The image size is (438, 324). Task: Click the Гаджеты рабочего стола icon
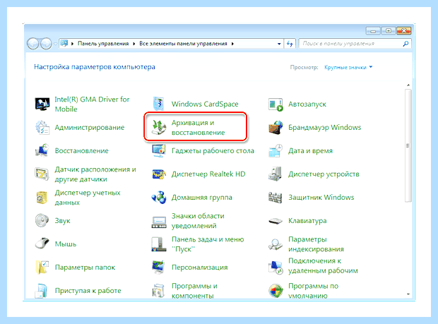[x=159, y=150]
